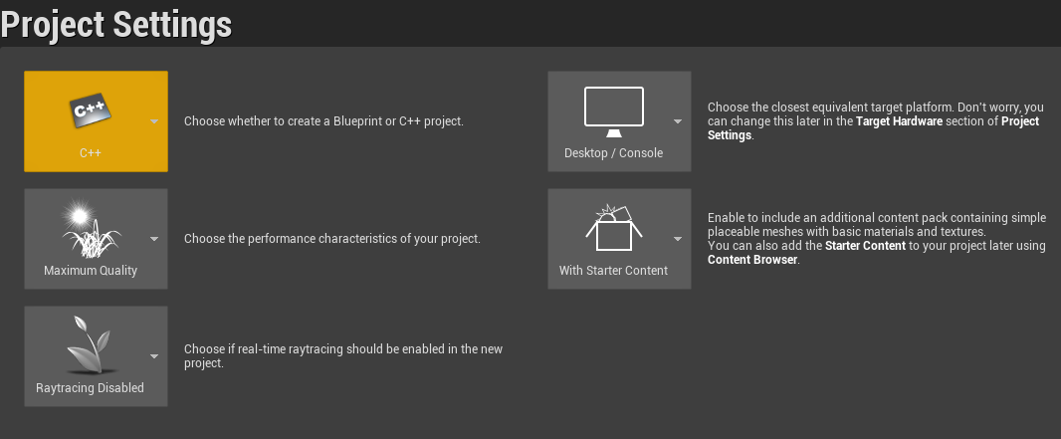
Task: Select the "C++" tile label
Action: point(91,153)
